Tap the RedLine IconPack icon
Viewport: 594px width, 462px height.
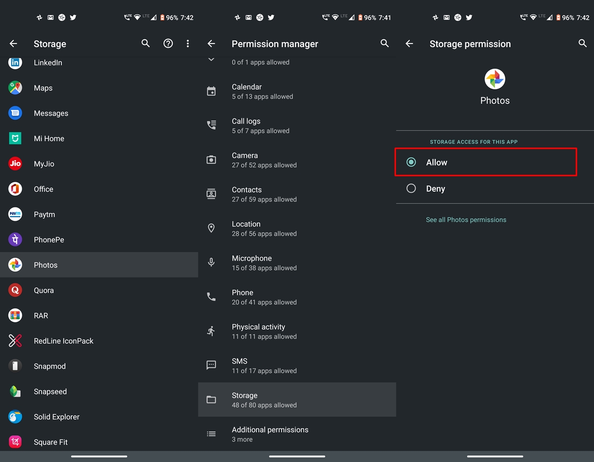click(15, 341)
